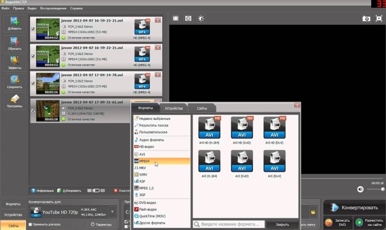Select the AVI HD (XviD) format icon
This screenshot has height=230, width=386.
(242, 128)
